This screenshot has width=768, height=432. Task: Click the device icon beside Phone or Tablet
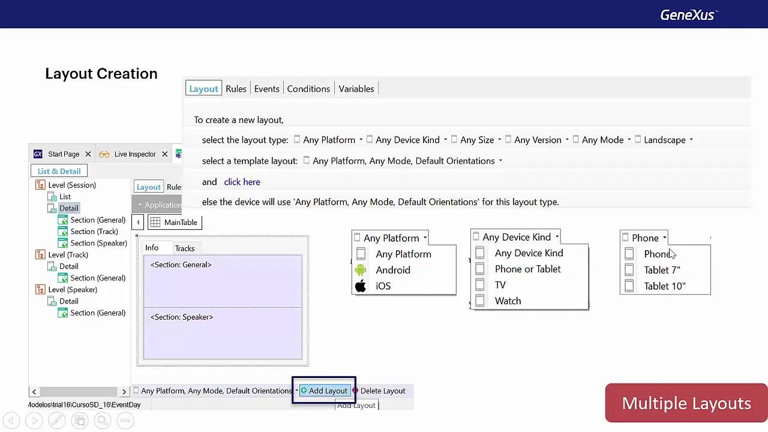(480, 269)
